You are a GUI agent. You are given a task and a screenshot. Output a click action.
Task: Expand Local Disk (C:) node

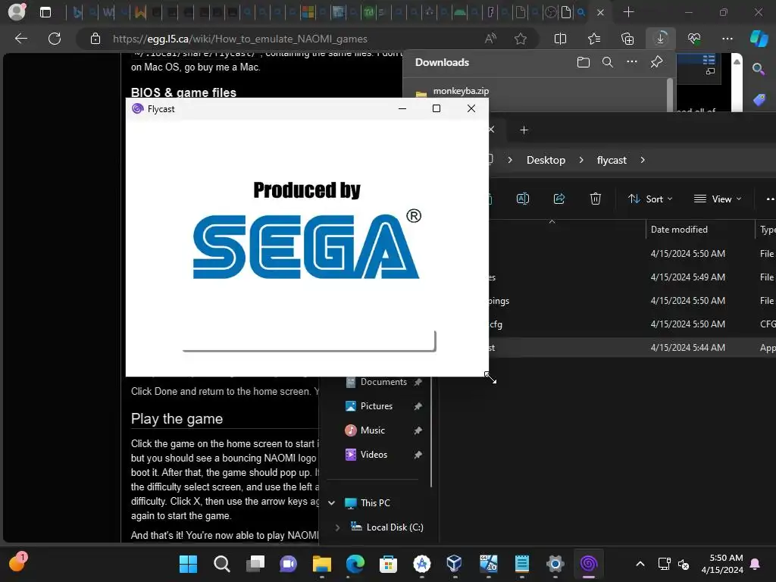(x=337, y=527)
